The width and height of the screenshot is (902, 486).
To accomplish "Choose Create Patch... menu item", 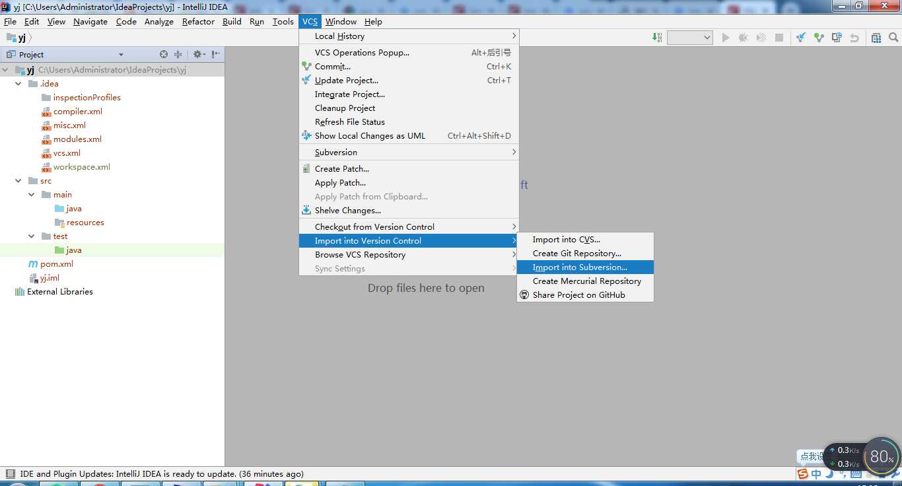I will pyautogui.click(x=409, y=168).
